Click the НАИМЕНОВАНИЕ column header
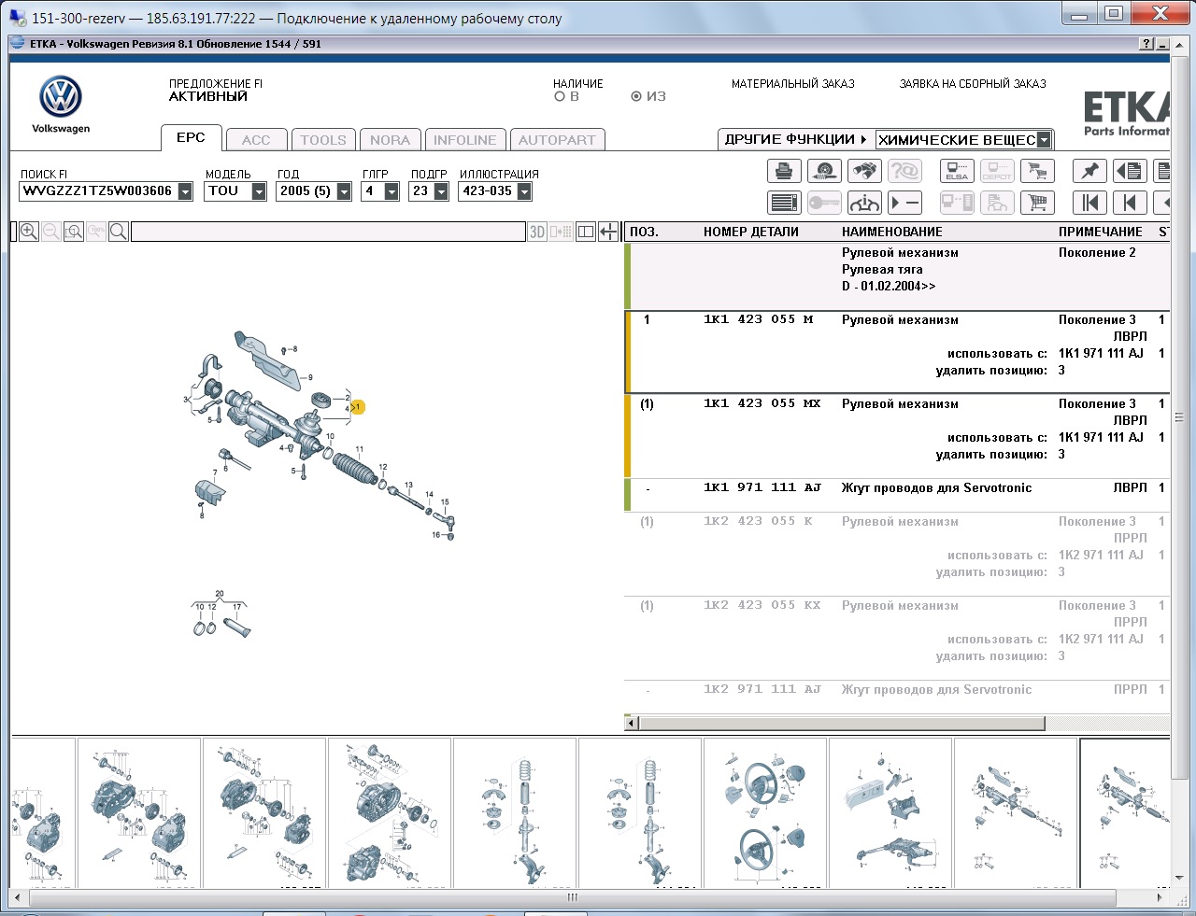 892,232
